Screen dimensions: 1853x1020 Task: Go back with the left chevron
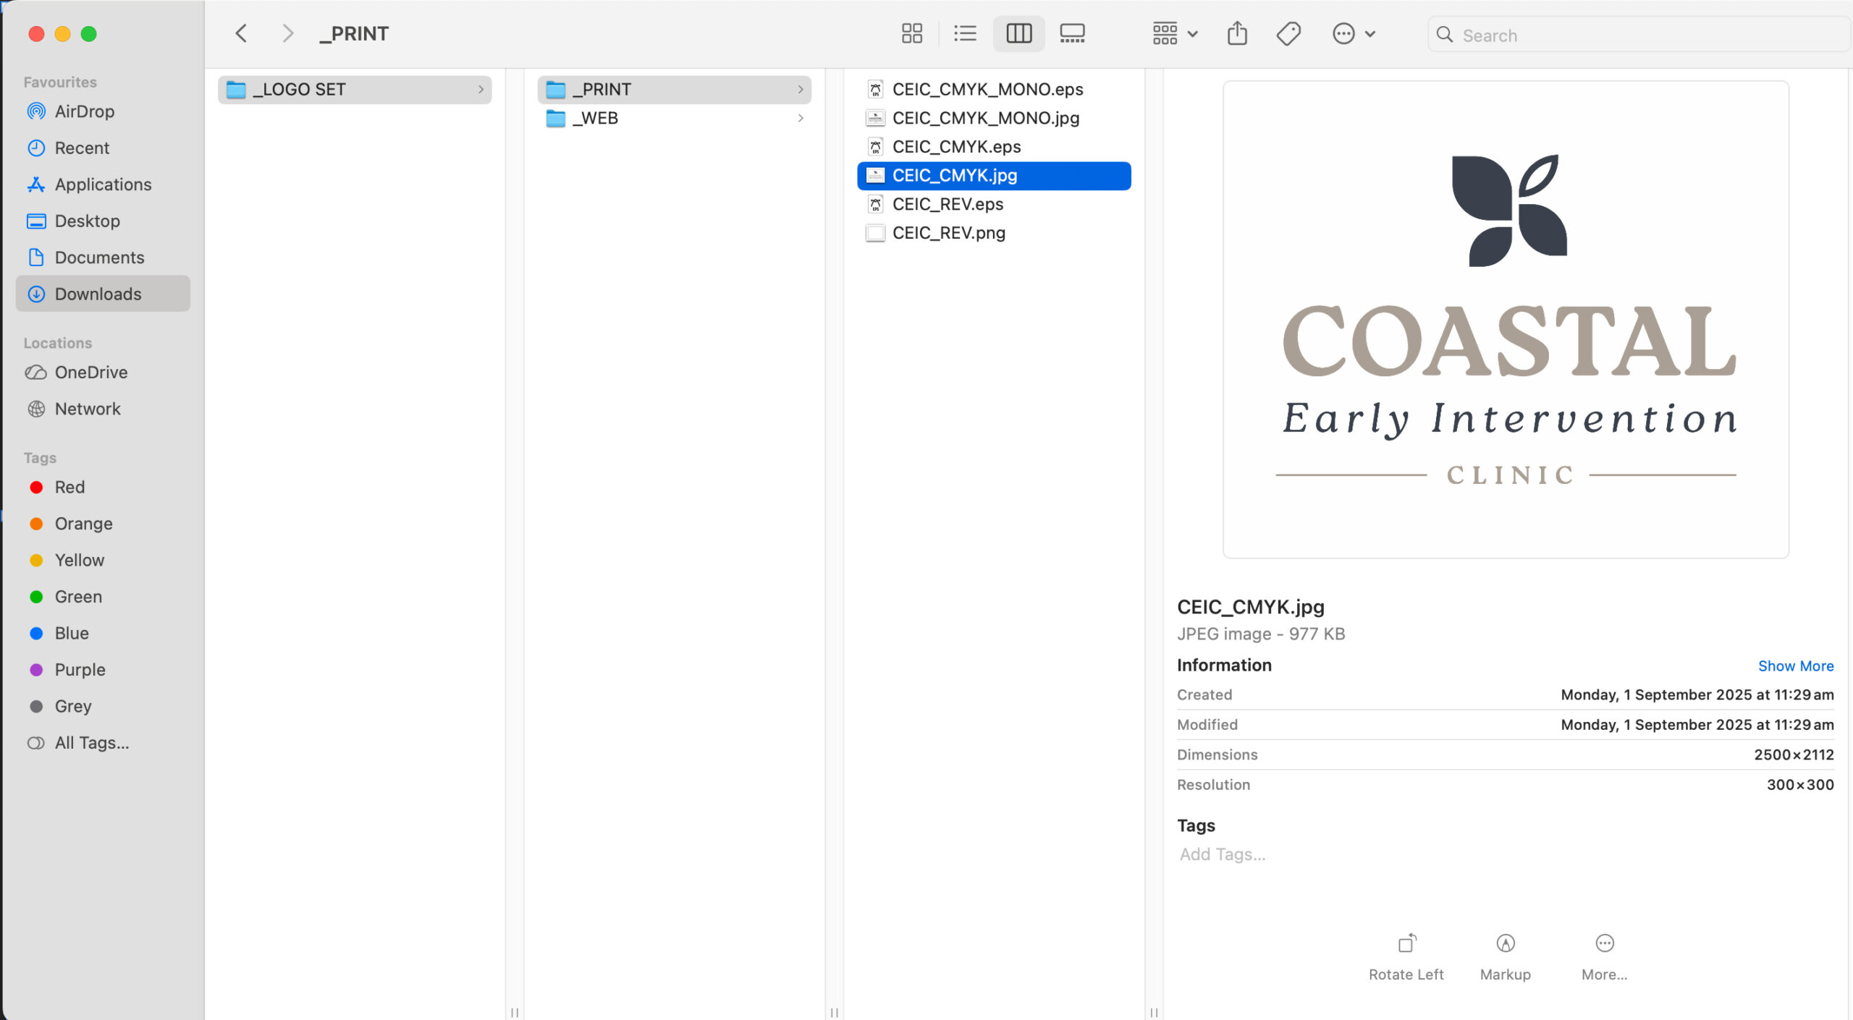[242, 33]
